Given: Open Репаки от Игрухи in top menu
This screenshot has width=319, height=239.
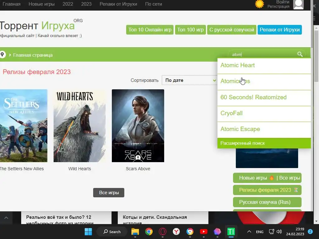Looking at the screenshot, I should (x=118, y=4).
